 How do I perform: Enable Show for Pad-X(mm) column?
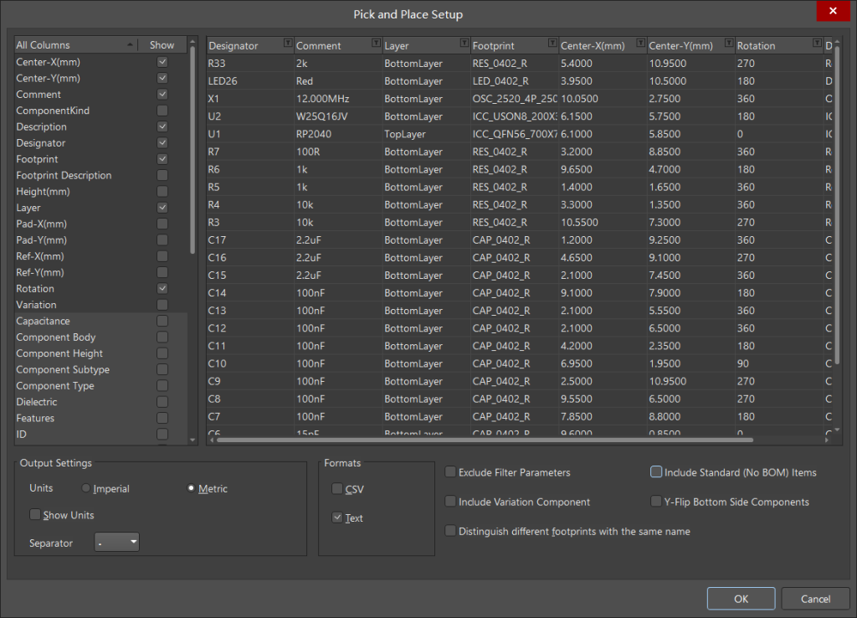coord(162,224)
